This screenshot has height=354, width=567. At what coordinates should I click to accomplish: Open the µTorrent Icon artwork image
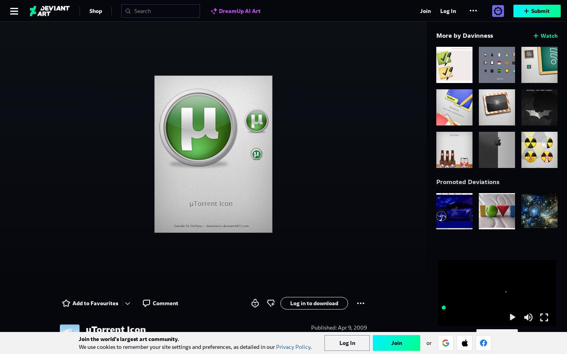click(x=213, y=154)
